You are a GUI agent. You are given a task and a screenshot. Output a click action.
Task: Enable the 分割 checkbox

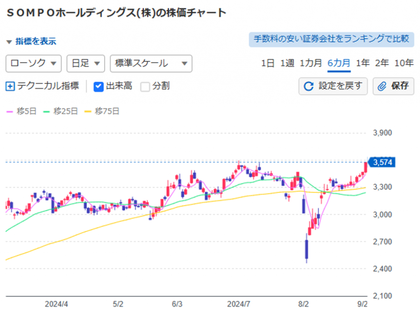click(x=144, y=87)
